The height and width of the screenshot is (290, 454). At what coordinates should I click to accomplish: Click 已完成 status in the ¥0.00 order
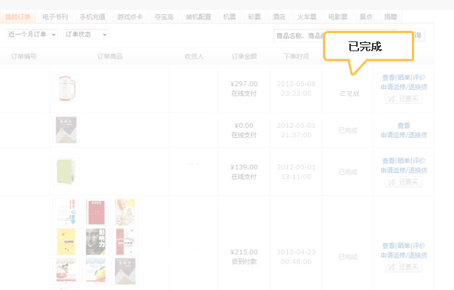348,130
